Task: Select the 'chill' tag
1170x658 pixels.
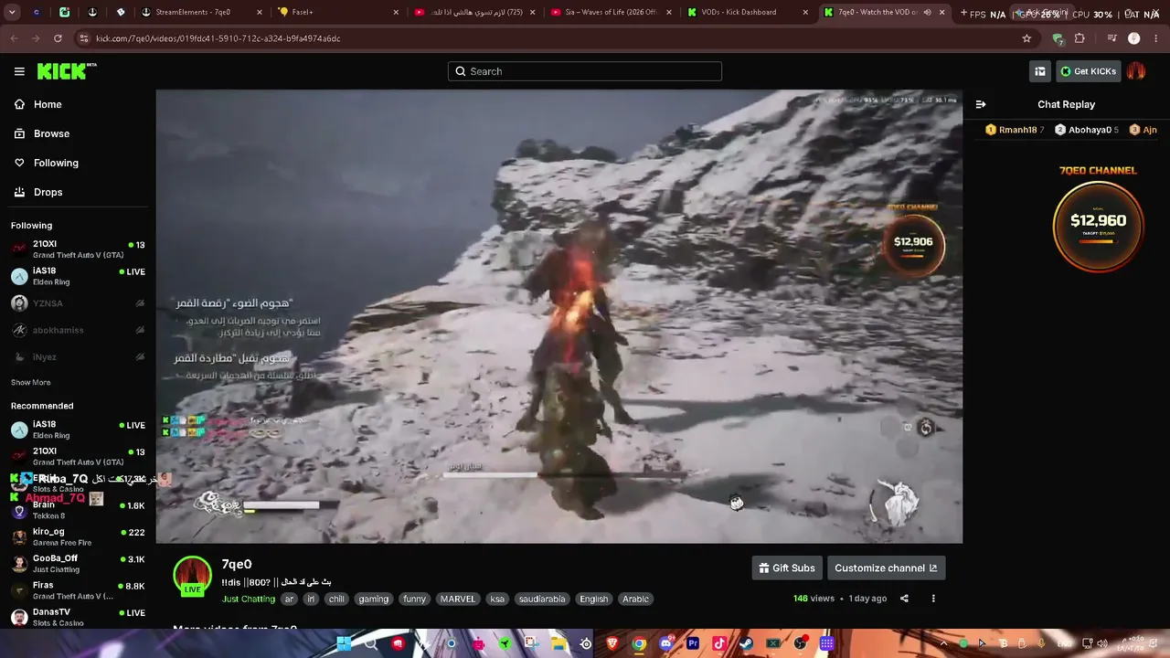Action: click(x=336, y=600)
